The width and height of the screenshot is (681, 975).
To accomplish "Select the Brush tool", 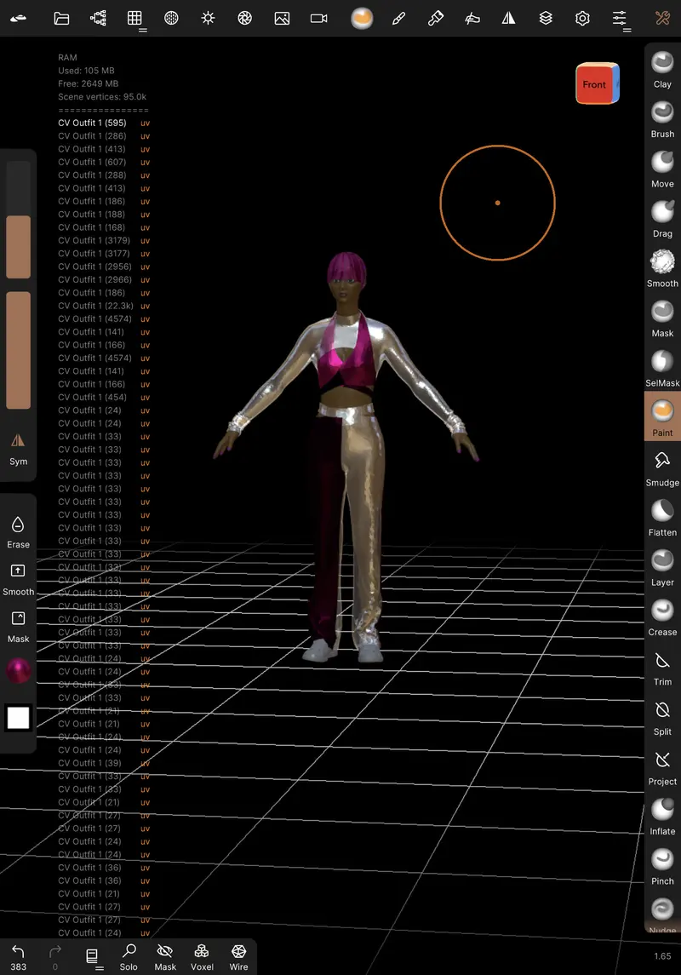I will point(662,118).
